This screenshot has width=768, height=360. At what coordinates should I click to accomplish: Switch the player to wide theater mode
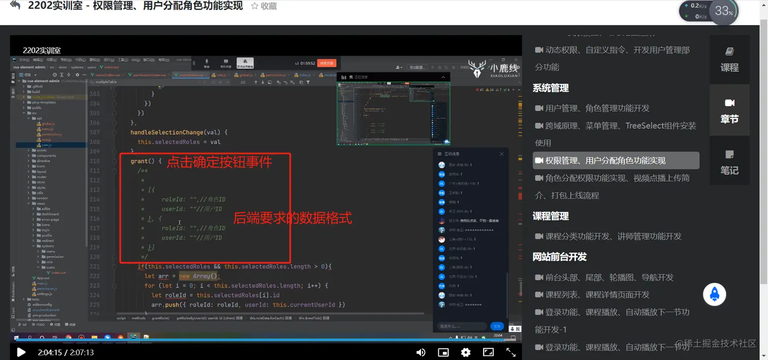click(488, 352)
